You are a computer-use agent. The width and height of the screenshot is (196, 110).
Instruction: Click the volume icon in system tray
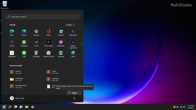[x=184, y=107]
